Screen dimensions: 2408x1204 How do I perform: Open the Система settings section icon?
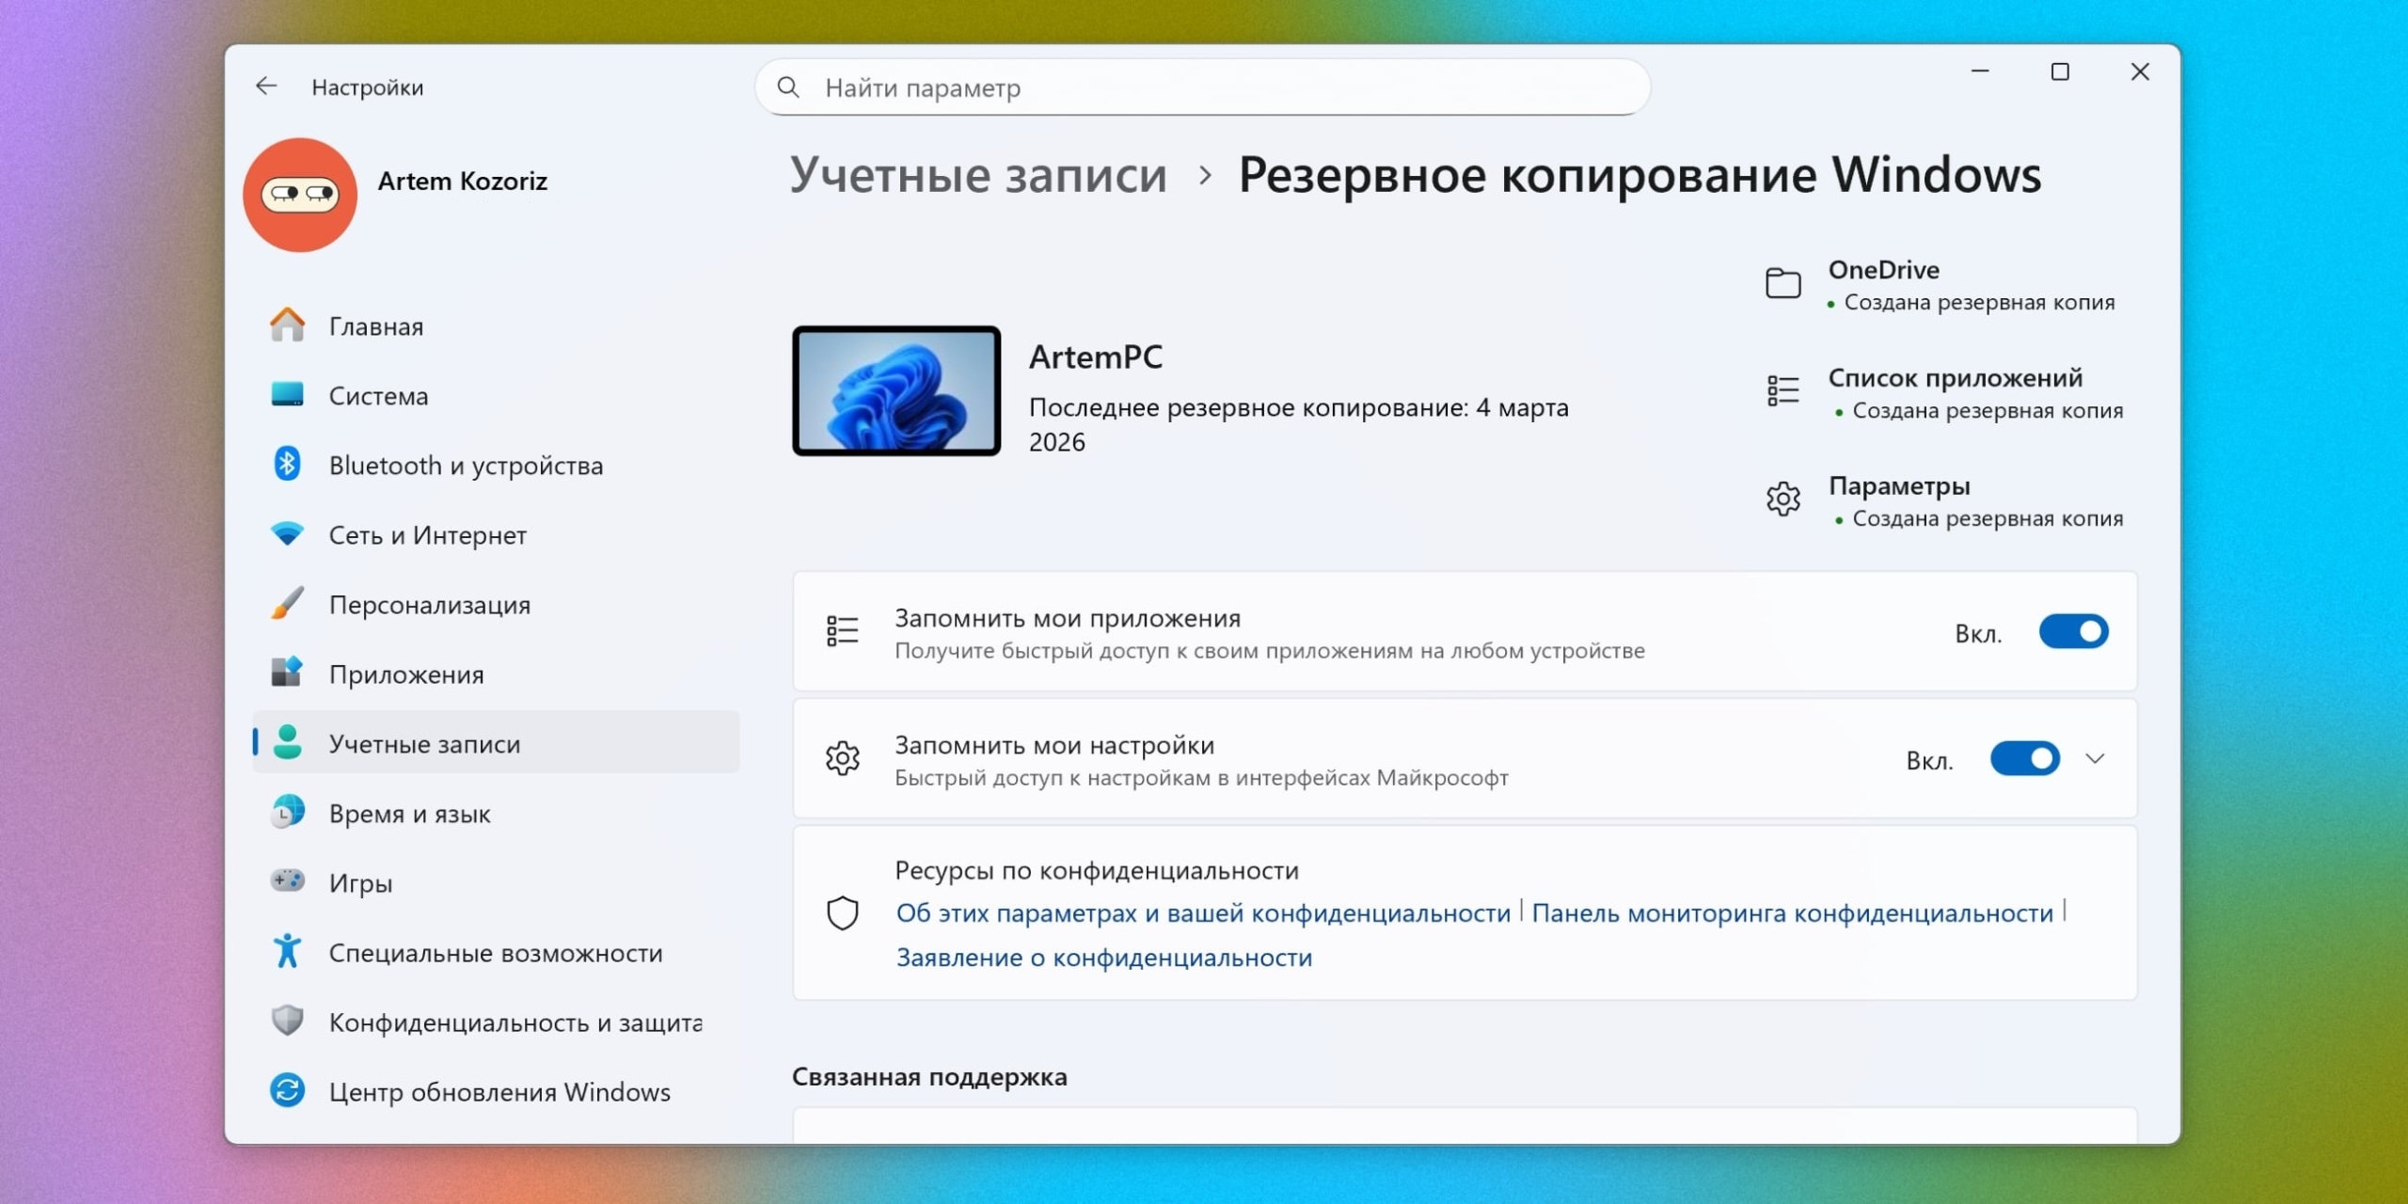pyautogui.click(x=289, y=395)
